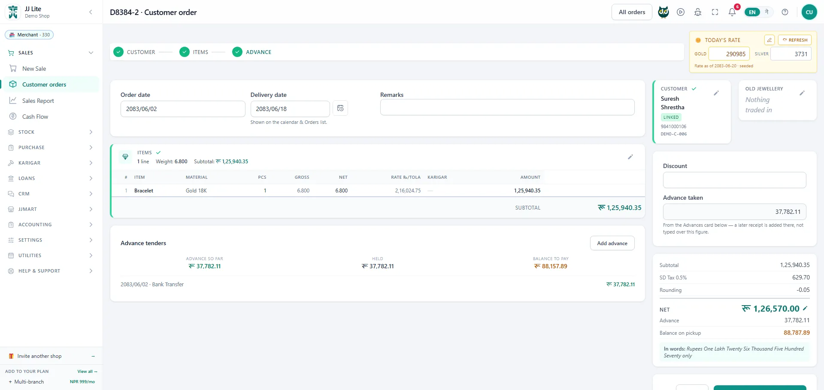Toggle fullscreen mode icon

pyautogui.click(x=715, y=12)
